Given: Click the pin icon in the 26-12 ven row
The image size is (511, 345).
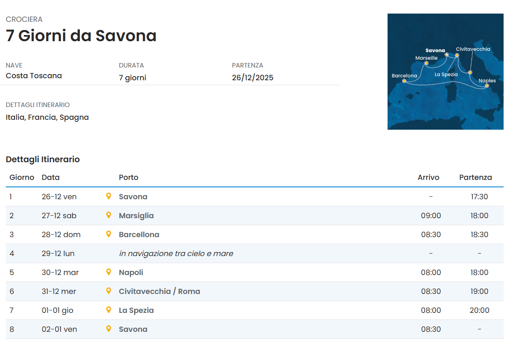Looking at the screenshot, I should (x=109, y=196).
